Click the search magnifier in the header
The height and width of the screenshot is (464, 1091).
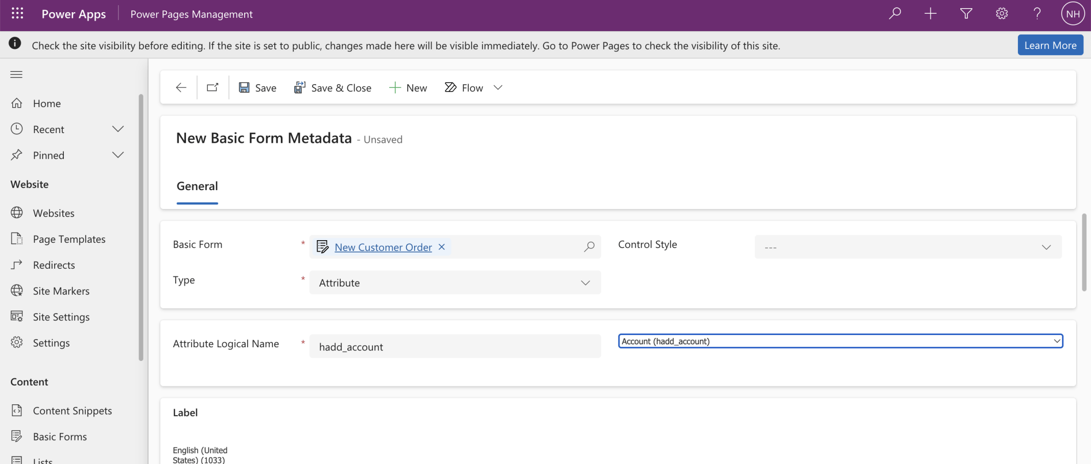pos(895,14)
